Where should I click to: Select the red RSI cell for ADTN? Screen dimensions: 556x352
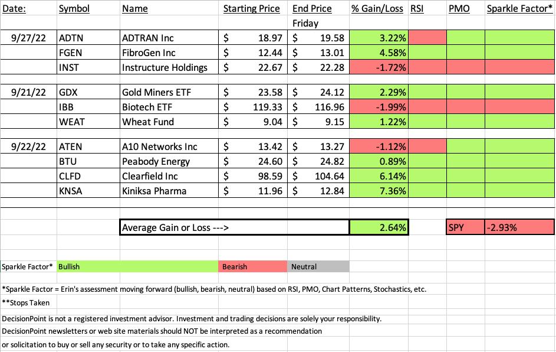[427, 38]
